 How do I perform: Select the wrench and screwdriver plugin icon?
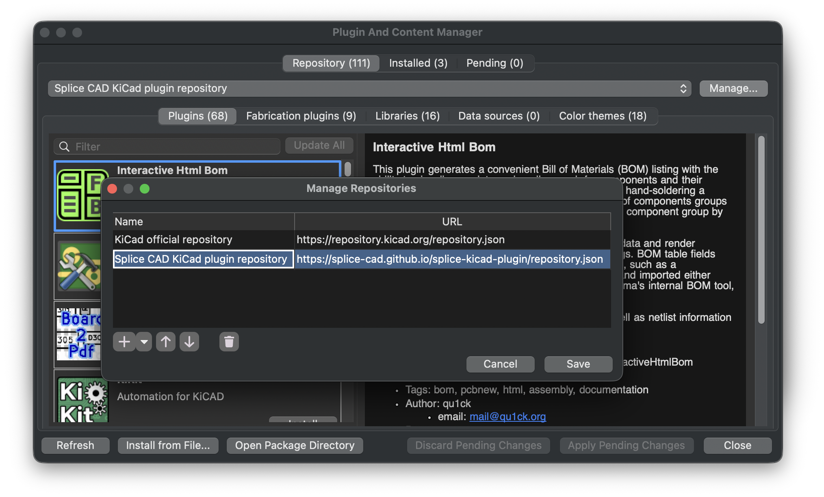(x=79, y=266)
